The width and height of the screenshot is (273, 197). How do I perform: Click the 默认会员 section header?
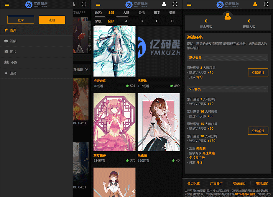pyautogui.click(x=228, y=58)
